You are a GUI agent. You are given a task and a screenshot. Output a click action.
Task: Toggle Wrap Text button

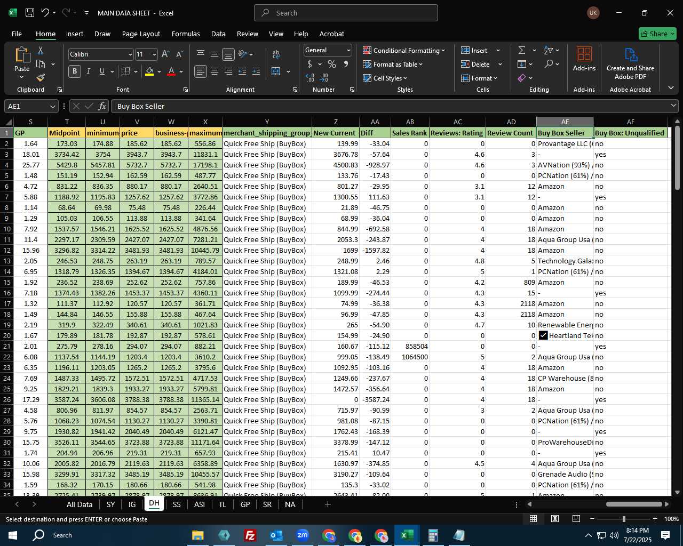coord(276,54)
